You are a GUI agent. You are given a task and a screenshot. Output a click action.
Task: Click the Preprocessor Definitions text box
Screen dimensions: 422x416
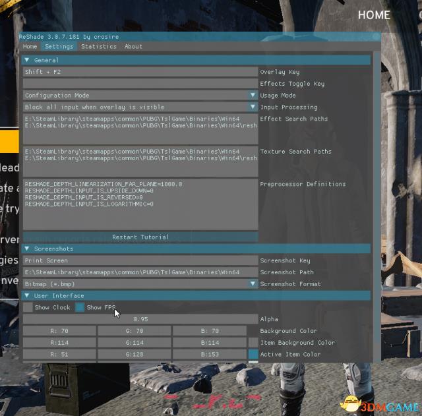tap(140, 204)
